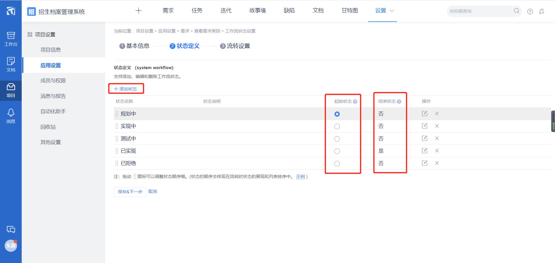
Task: Select 已实现 as starting status
Action: click(x=337, y=151)
